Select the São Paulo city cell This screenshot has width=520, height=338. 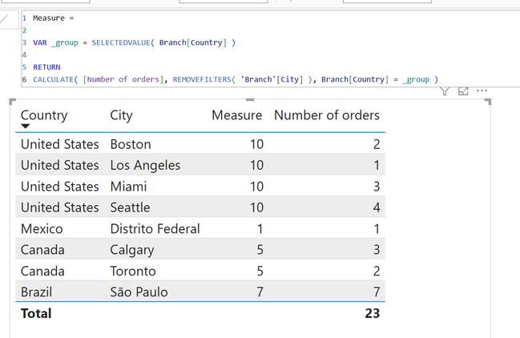point(139,292)
